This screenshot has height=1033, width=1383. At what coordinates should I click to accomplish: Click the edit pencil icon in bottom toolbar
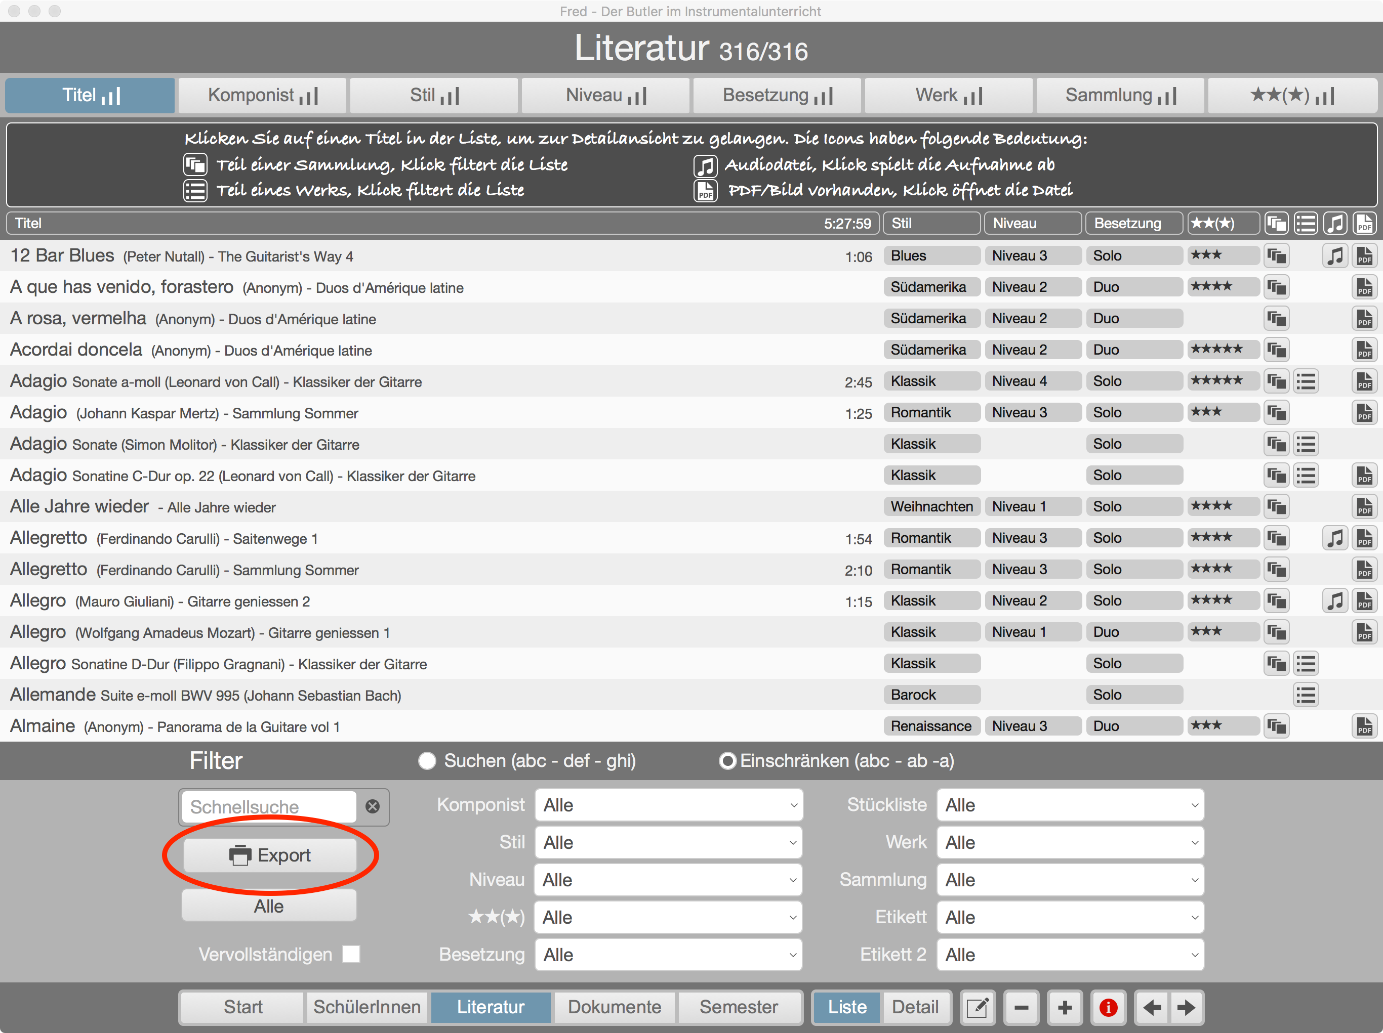tap(977, 1007)
